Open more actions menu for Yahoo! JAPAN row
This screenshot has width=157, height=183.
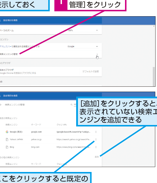(96, 139)
